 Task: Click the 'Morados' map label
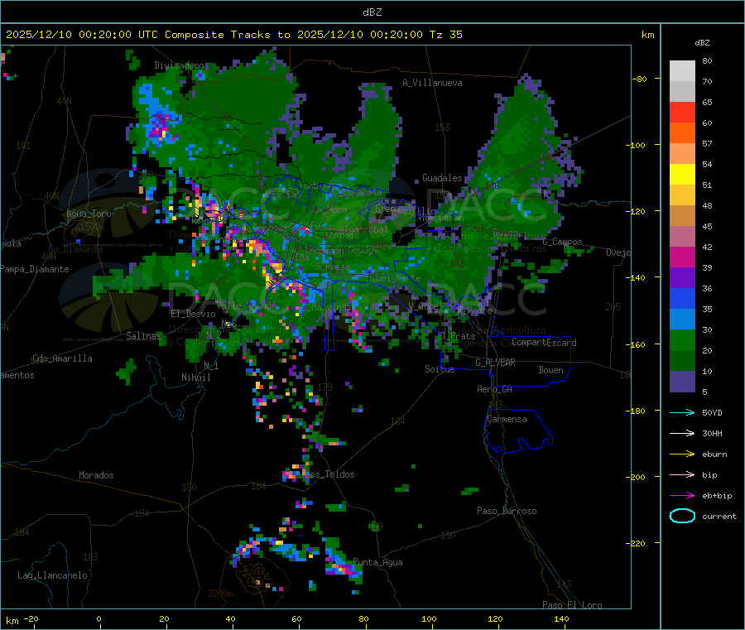96,475
